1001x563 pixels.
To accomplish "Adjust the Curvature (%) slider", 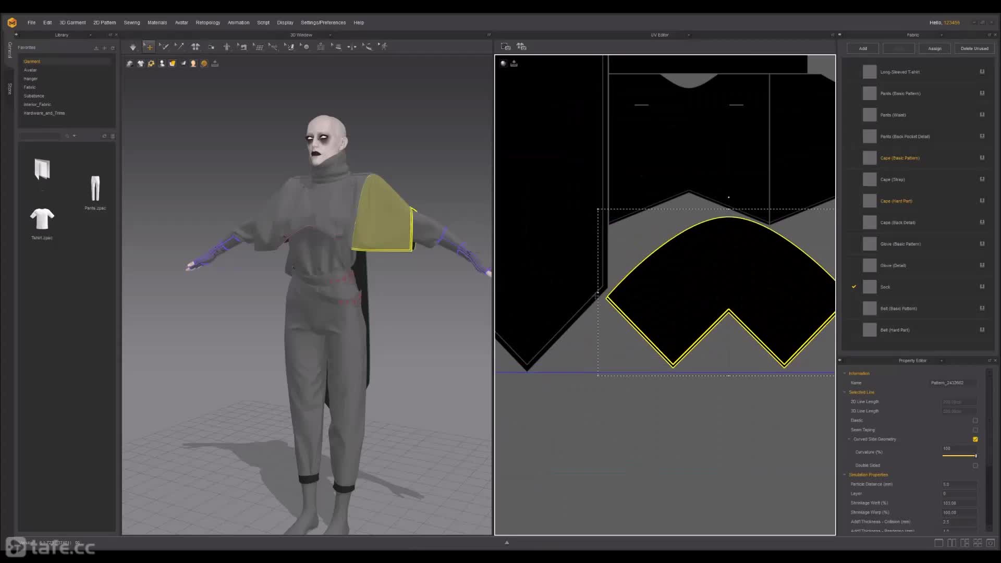I will coord(959,456).
